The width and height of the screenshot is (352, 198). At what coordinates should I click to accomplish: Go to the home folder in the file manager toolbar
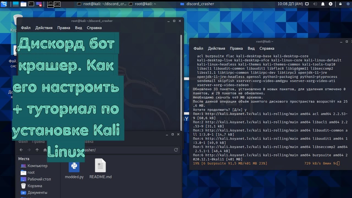pos(45,150)
